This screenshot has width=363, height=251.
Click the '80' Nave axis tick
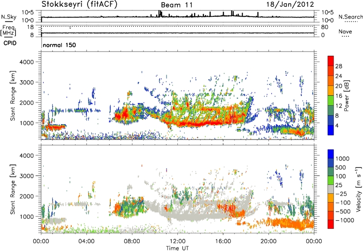pyautogui.click(x=324, y=27)
